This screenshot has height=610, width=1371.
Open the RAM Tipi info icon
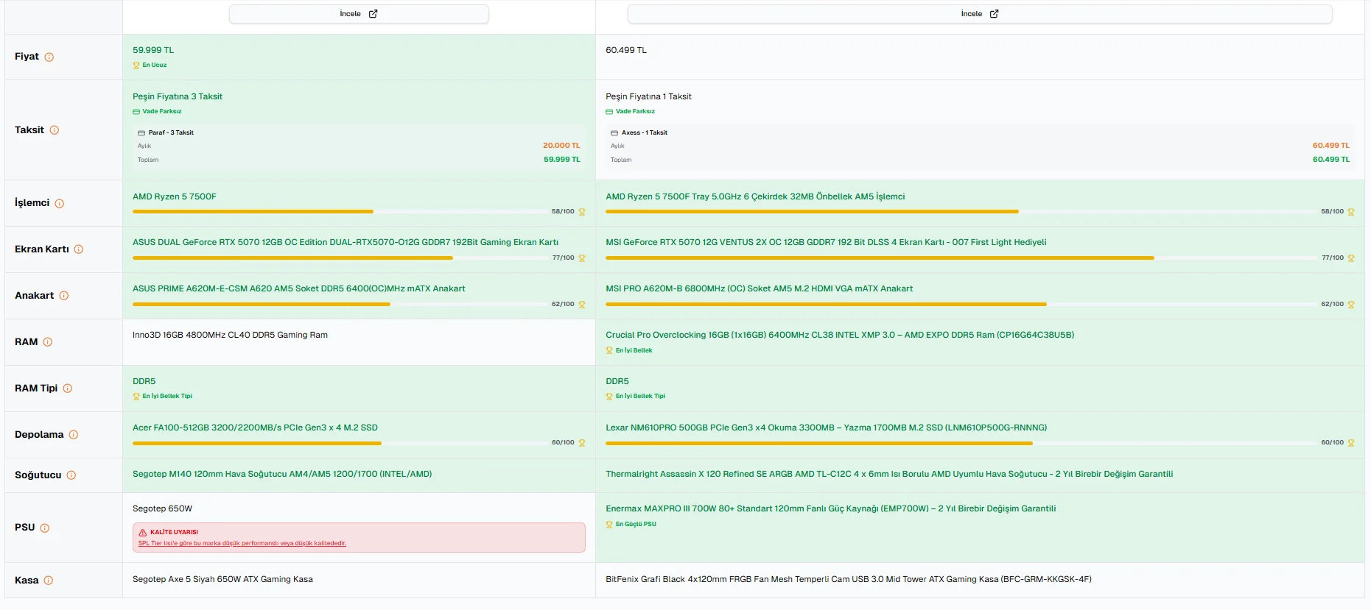68,389
